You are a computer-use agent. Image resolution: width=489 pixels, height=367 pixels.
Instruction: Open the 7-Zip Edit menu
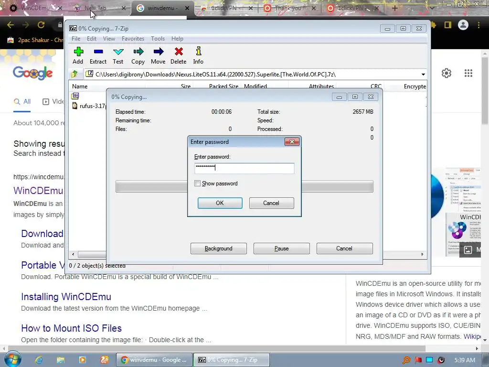[x=91, y=39]
